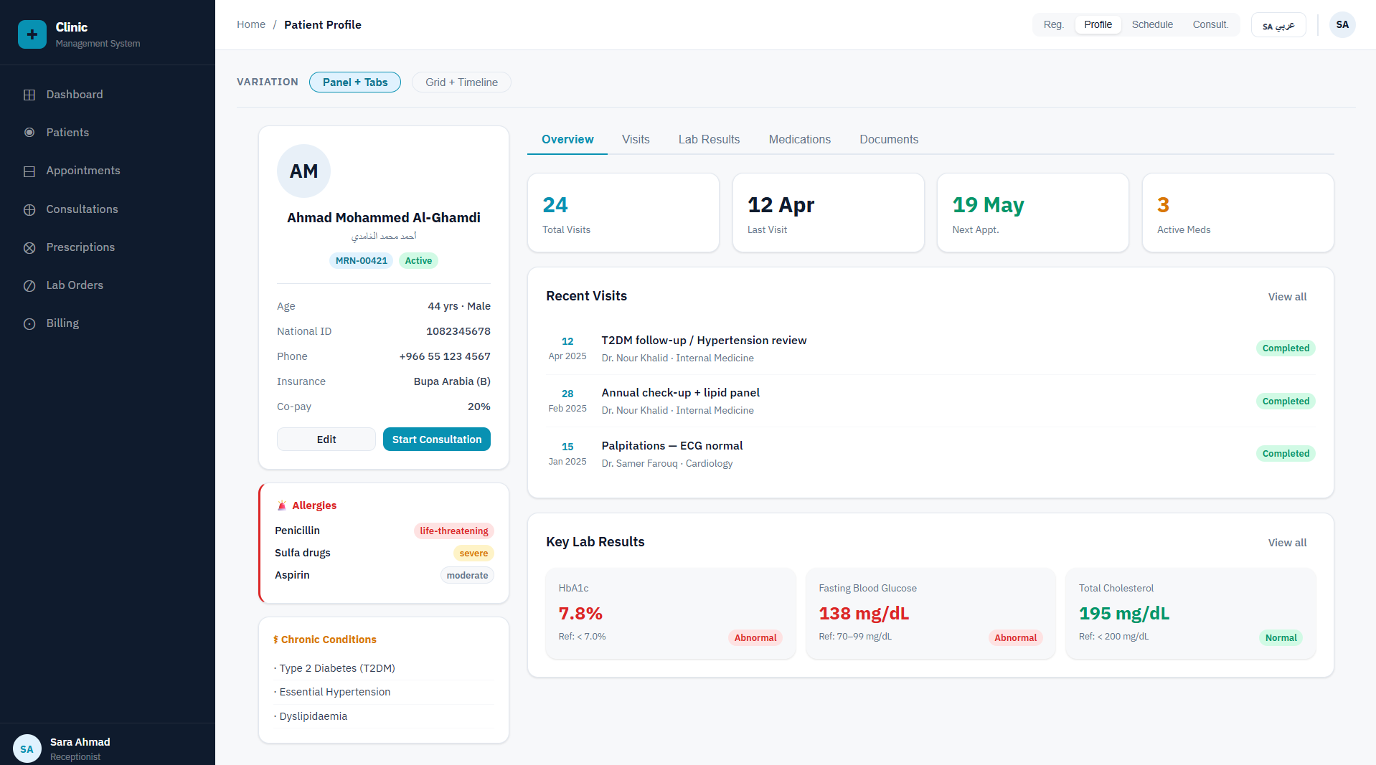Click the Consultations sidebar icon

point(29,209)
